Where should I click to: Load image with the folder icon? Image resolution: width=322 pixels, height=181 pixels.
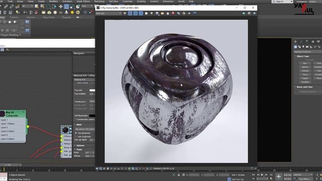(163, 14)
